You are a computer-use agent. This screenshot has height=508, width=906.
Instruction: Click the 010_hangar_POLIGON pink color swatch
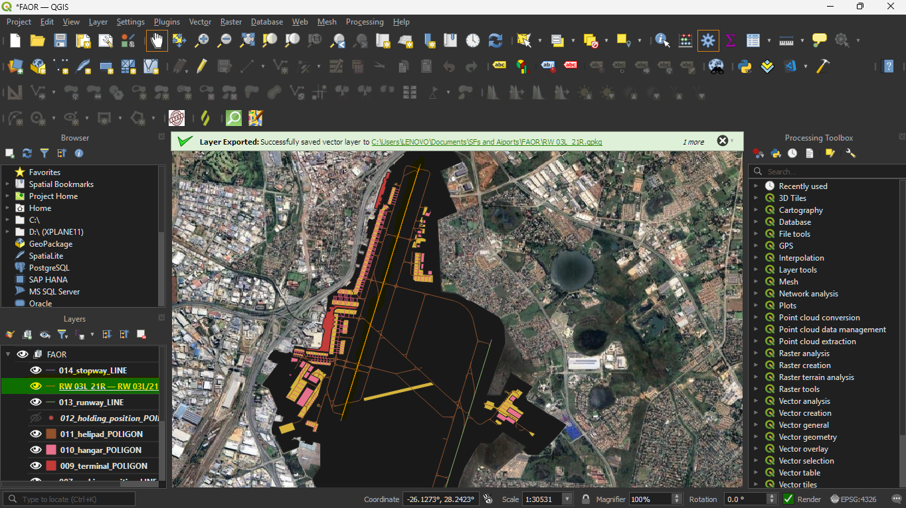click(51, 450)
